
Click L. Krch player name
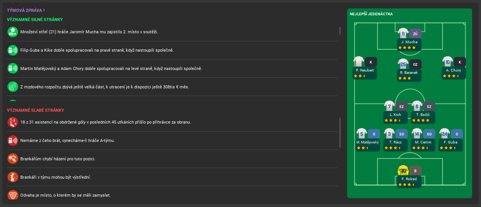pyautogui.click(x=395, y=115)
